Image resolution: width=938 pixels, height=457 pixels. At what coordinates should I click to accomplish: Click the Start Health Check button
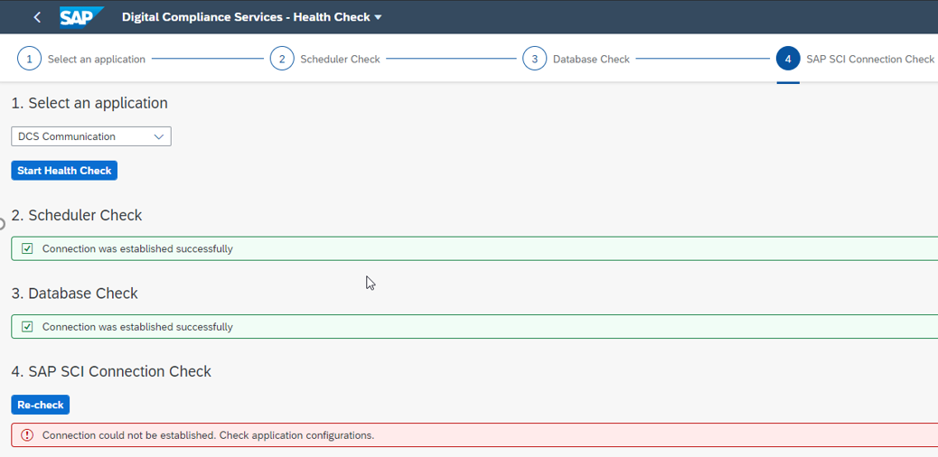(64, 171)
